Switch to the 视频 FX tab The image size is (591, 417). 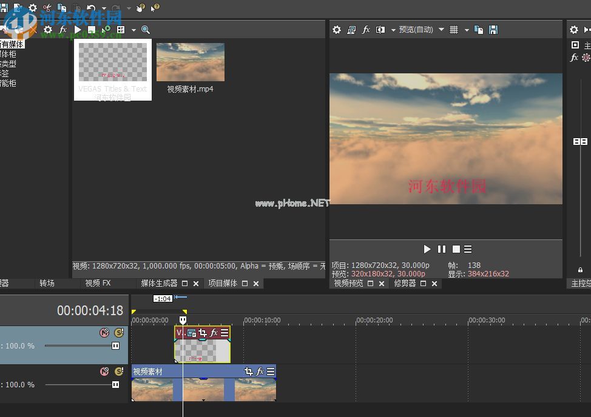coord(98,283)
